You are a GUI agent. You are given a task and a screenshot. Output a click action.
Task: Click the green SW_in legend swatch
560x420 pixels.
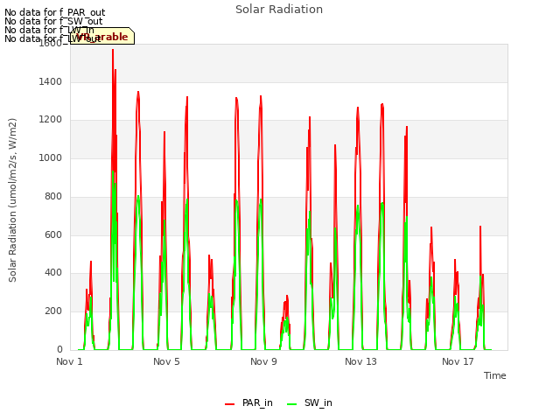[291, 404]
